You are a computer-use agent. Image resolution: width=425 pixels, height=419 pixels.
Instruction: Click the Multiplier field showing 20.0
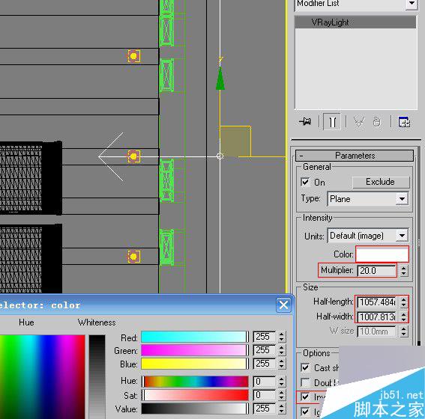(376, 271)
